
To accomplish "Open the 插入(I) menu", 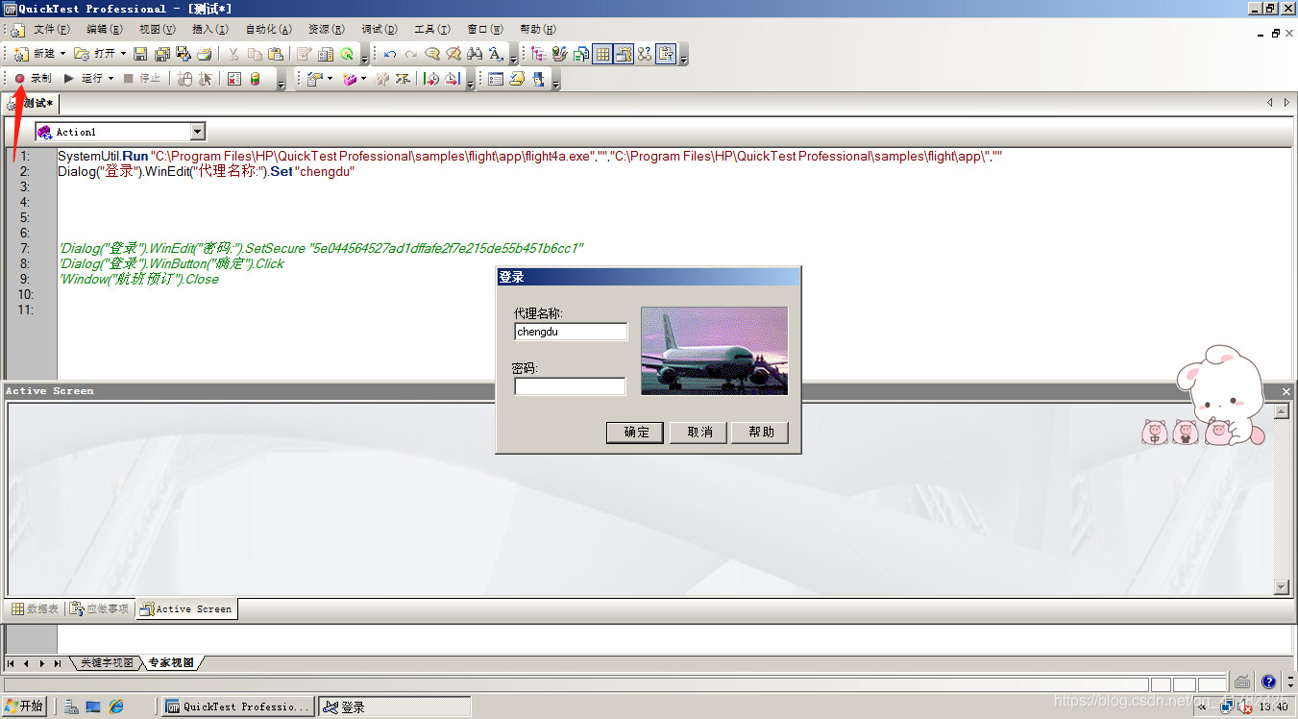I will tap(210, 30).
